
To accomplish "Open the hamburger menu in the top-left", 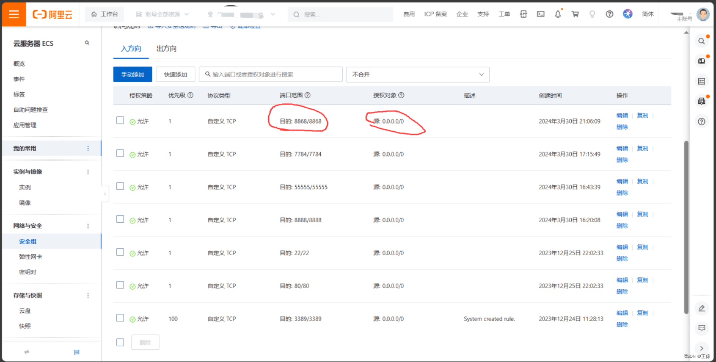I will point(14,14).
